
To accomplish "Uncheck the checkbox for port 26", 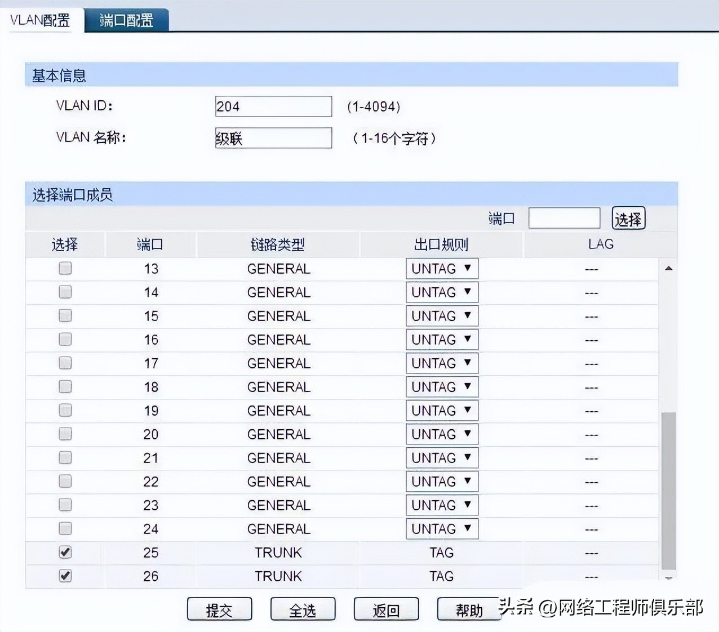I will pyautogui.click(x=65, y=576).
